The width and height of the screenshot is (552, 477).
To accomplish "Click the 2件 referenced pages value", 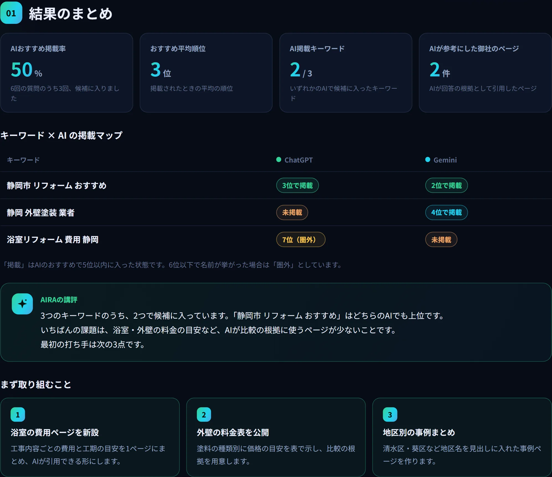I will pyautogui.click(x=440, y=69).
